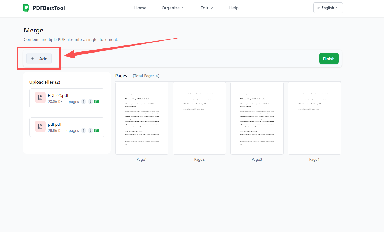
Task: Open the Organize dropdown menu
Action: pos(173,8)
